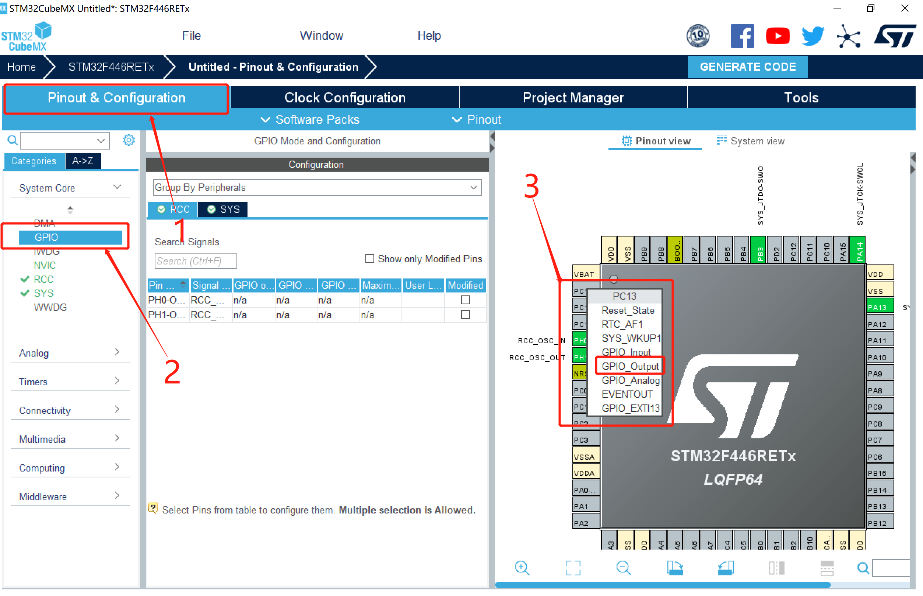Check Modified box for PH0-OSC row
923x596 pixels.
pos(465,300)
